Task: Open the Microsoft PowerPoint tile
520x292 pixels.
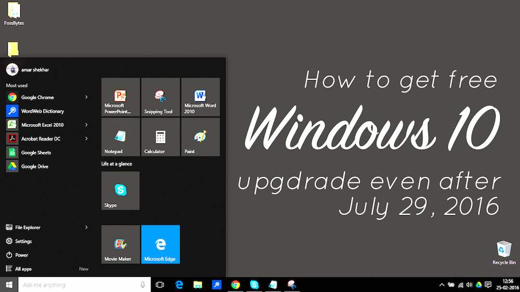Action: click(x=121, y=97)
